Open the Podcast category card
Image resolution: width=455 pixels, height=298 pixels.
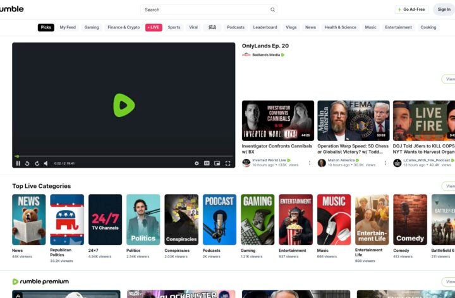[219, 220]
